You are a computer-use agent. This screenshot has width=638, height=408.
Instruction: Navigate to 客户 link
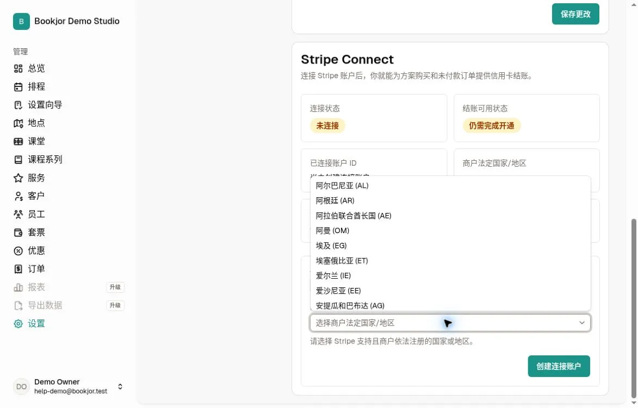click(x=36, y=196)
